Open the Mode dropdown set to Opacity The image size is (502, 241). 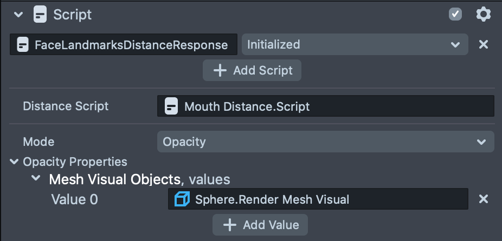[x=325, y=142]
